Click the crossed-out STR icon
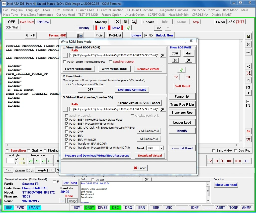256x213 pixels. [248, 139]
